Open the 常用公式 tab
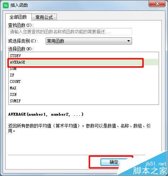The image size is (168, 176). click(44, 17)
